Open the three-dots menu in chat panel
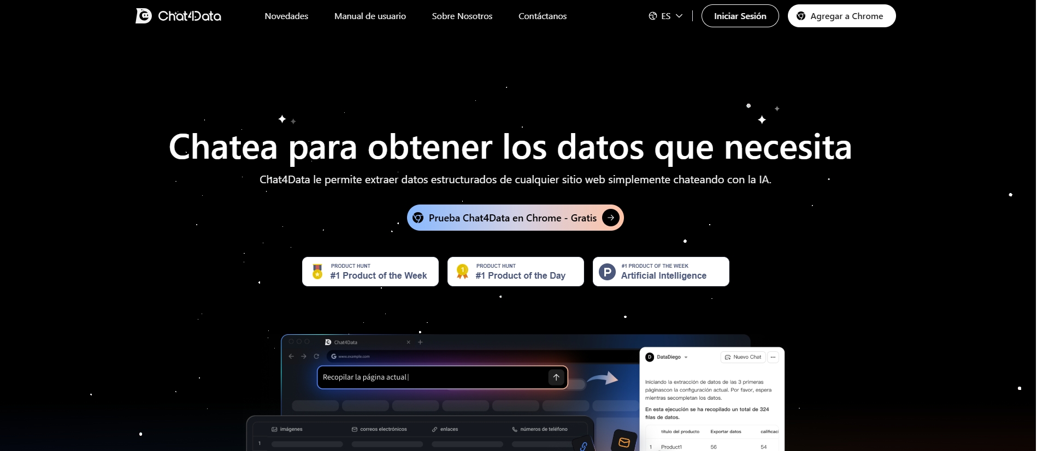The height and width of the screenshot is (451, 1037). 773,357
